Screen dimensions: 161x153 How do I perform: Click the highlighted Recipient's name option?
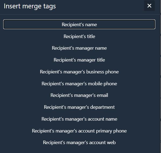click(79, 24)
